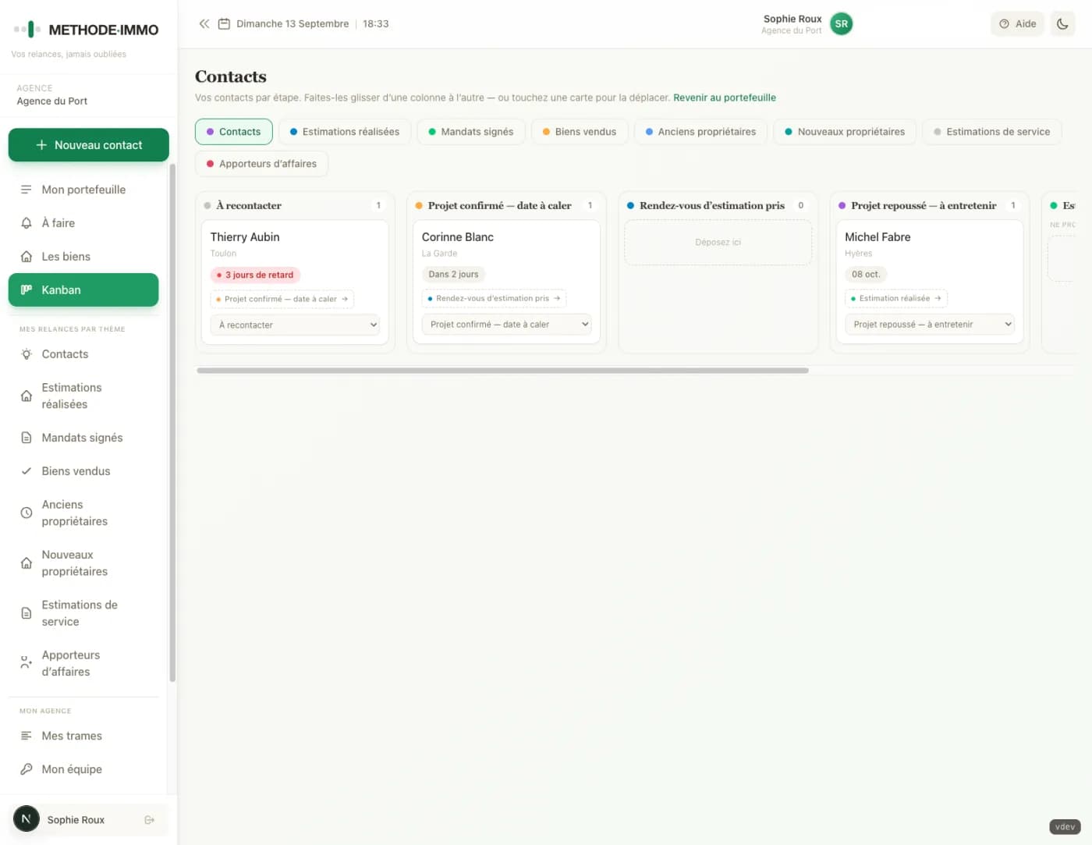Click the house icon for Les biens
Image resolution: width=1092 pixels, height=845 pixels.
pyautogui.click(x=27, y=257)
